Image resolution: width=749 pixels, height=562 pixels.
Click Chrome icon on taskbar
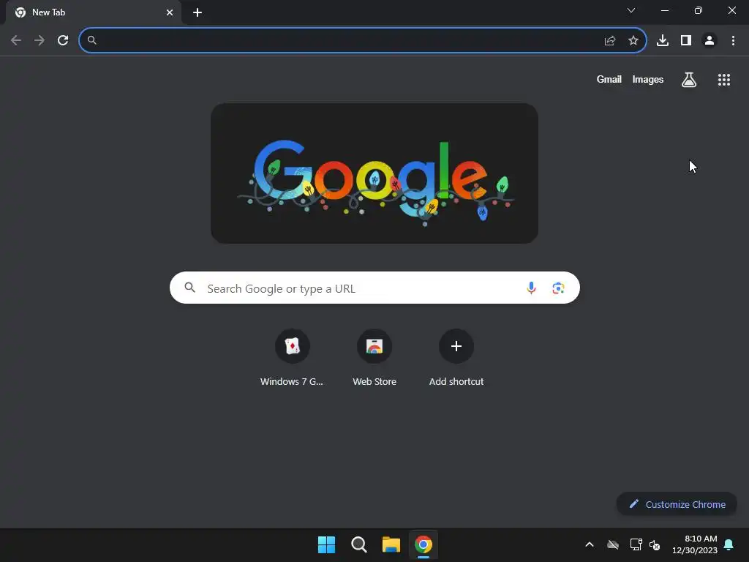[424, 544]
